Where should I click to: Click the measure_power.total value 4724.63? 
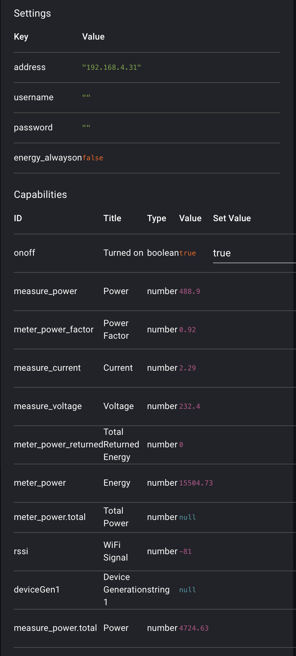pyautogui.click(x=194, y=628)
